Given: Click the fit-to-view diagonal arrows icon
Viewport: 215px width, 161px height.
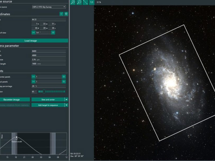Looking at the screenshot, I should point(85,2).
